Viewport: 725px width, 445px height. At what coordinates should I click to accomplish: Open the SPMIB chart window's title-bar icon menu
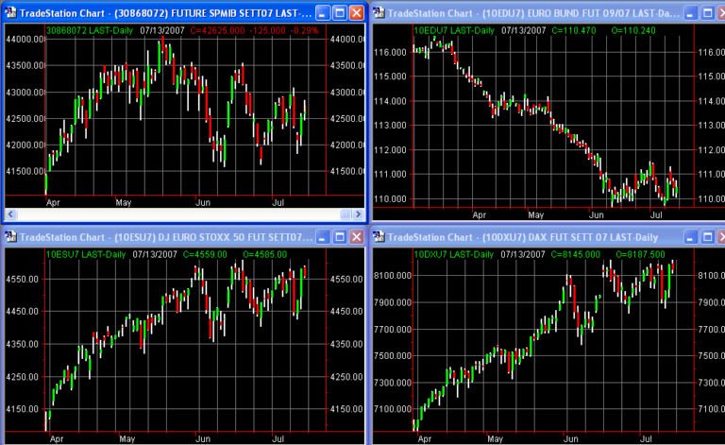9,13
